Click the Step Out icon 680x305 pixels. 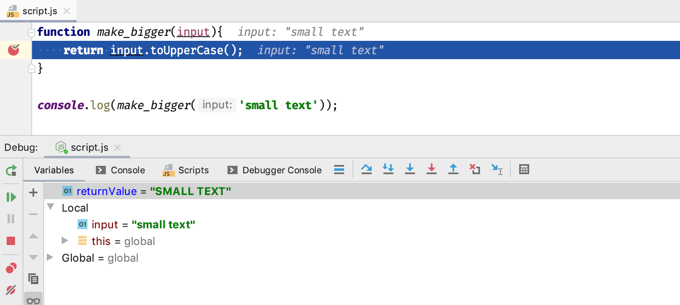click(x=453, y=169)
